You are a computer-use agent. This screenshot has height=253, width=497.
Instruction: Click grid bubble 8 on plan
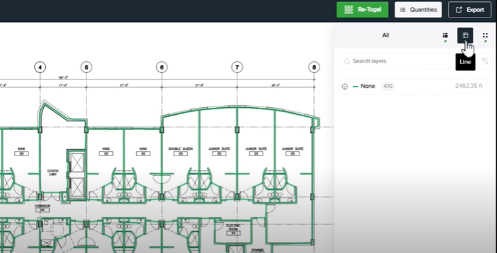[x=314, y=67]
